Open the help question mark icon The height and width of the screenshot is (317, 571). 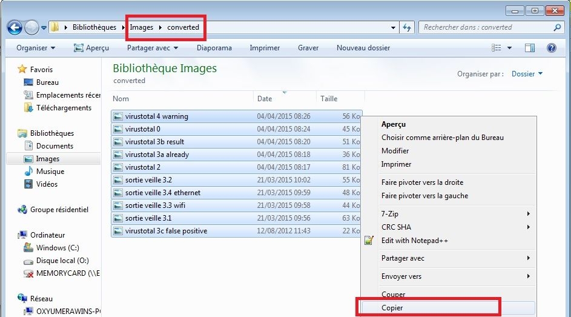(551, 48)
